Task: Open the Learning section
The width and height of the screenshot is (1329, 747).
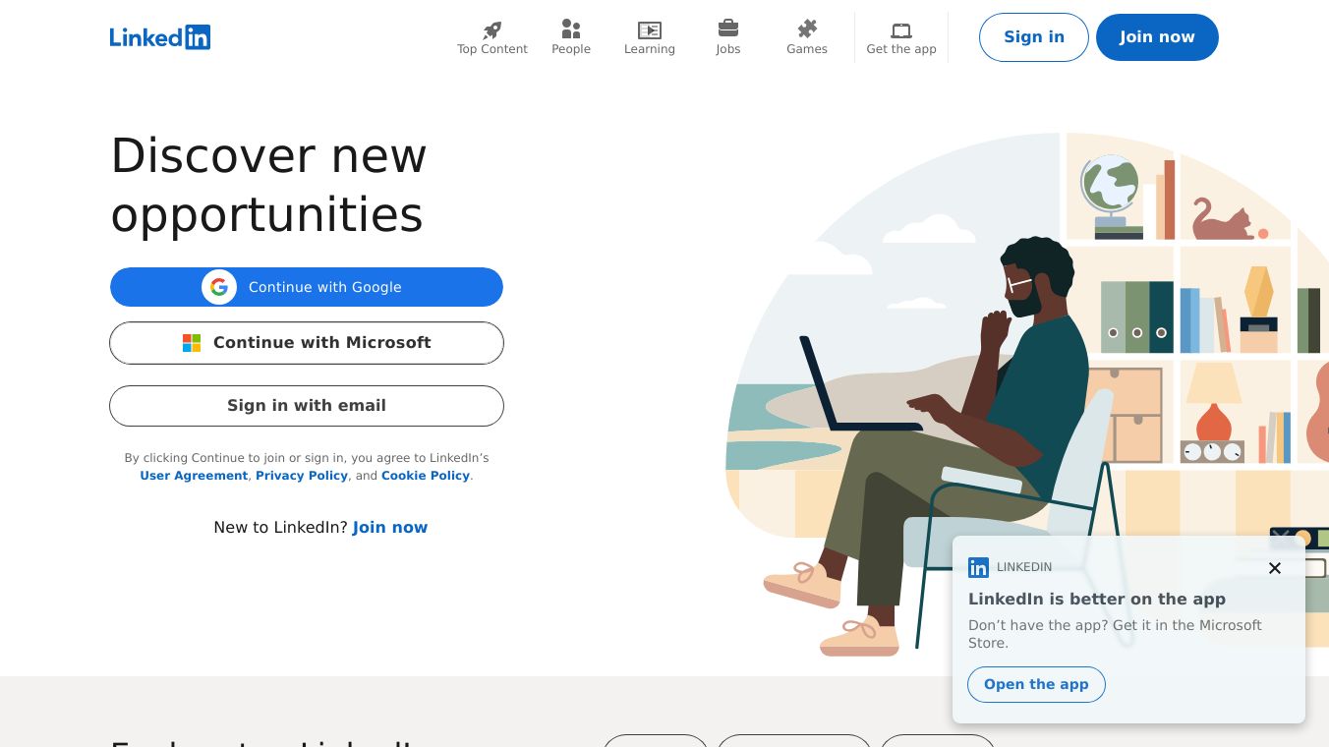Action: click(x=650, y=37)
